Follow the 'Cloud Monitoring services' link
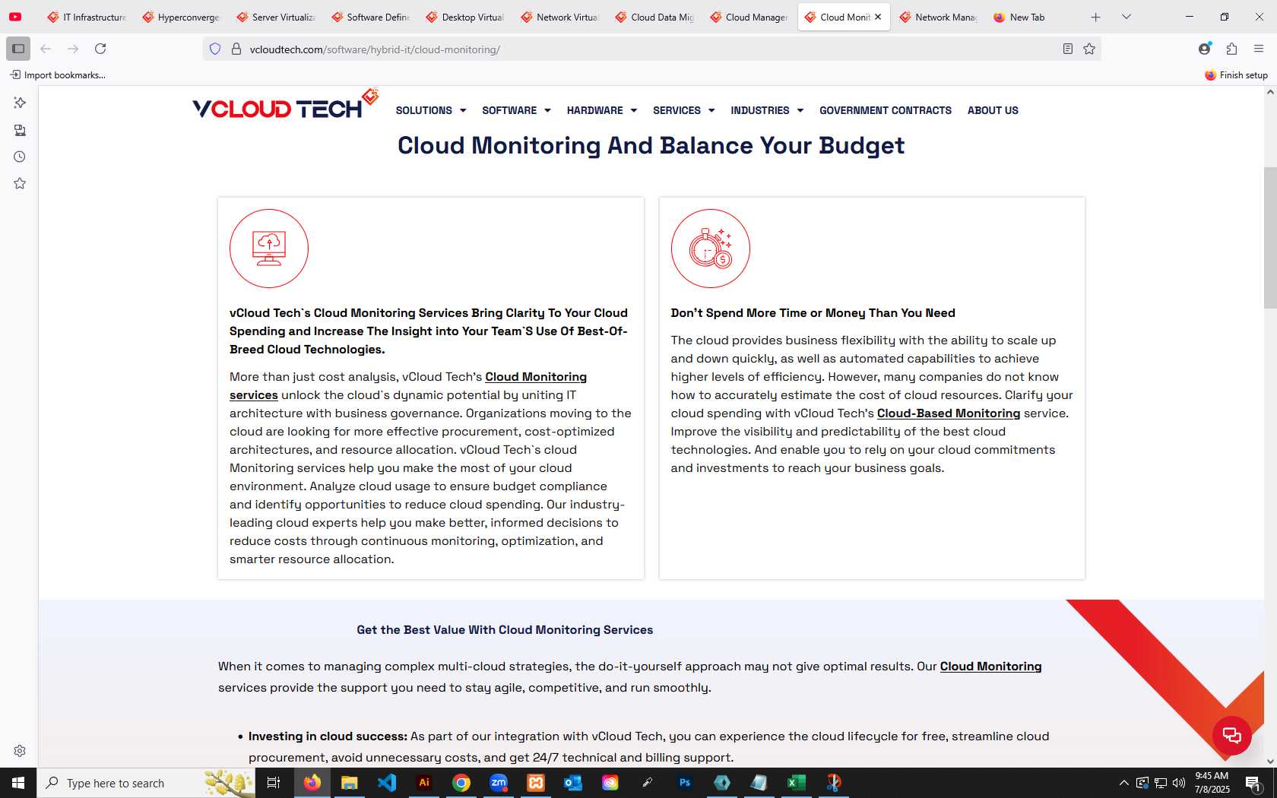 (x=536, y=377)
